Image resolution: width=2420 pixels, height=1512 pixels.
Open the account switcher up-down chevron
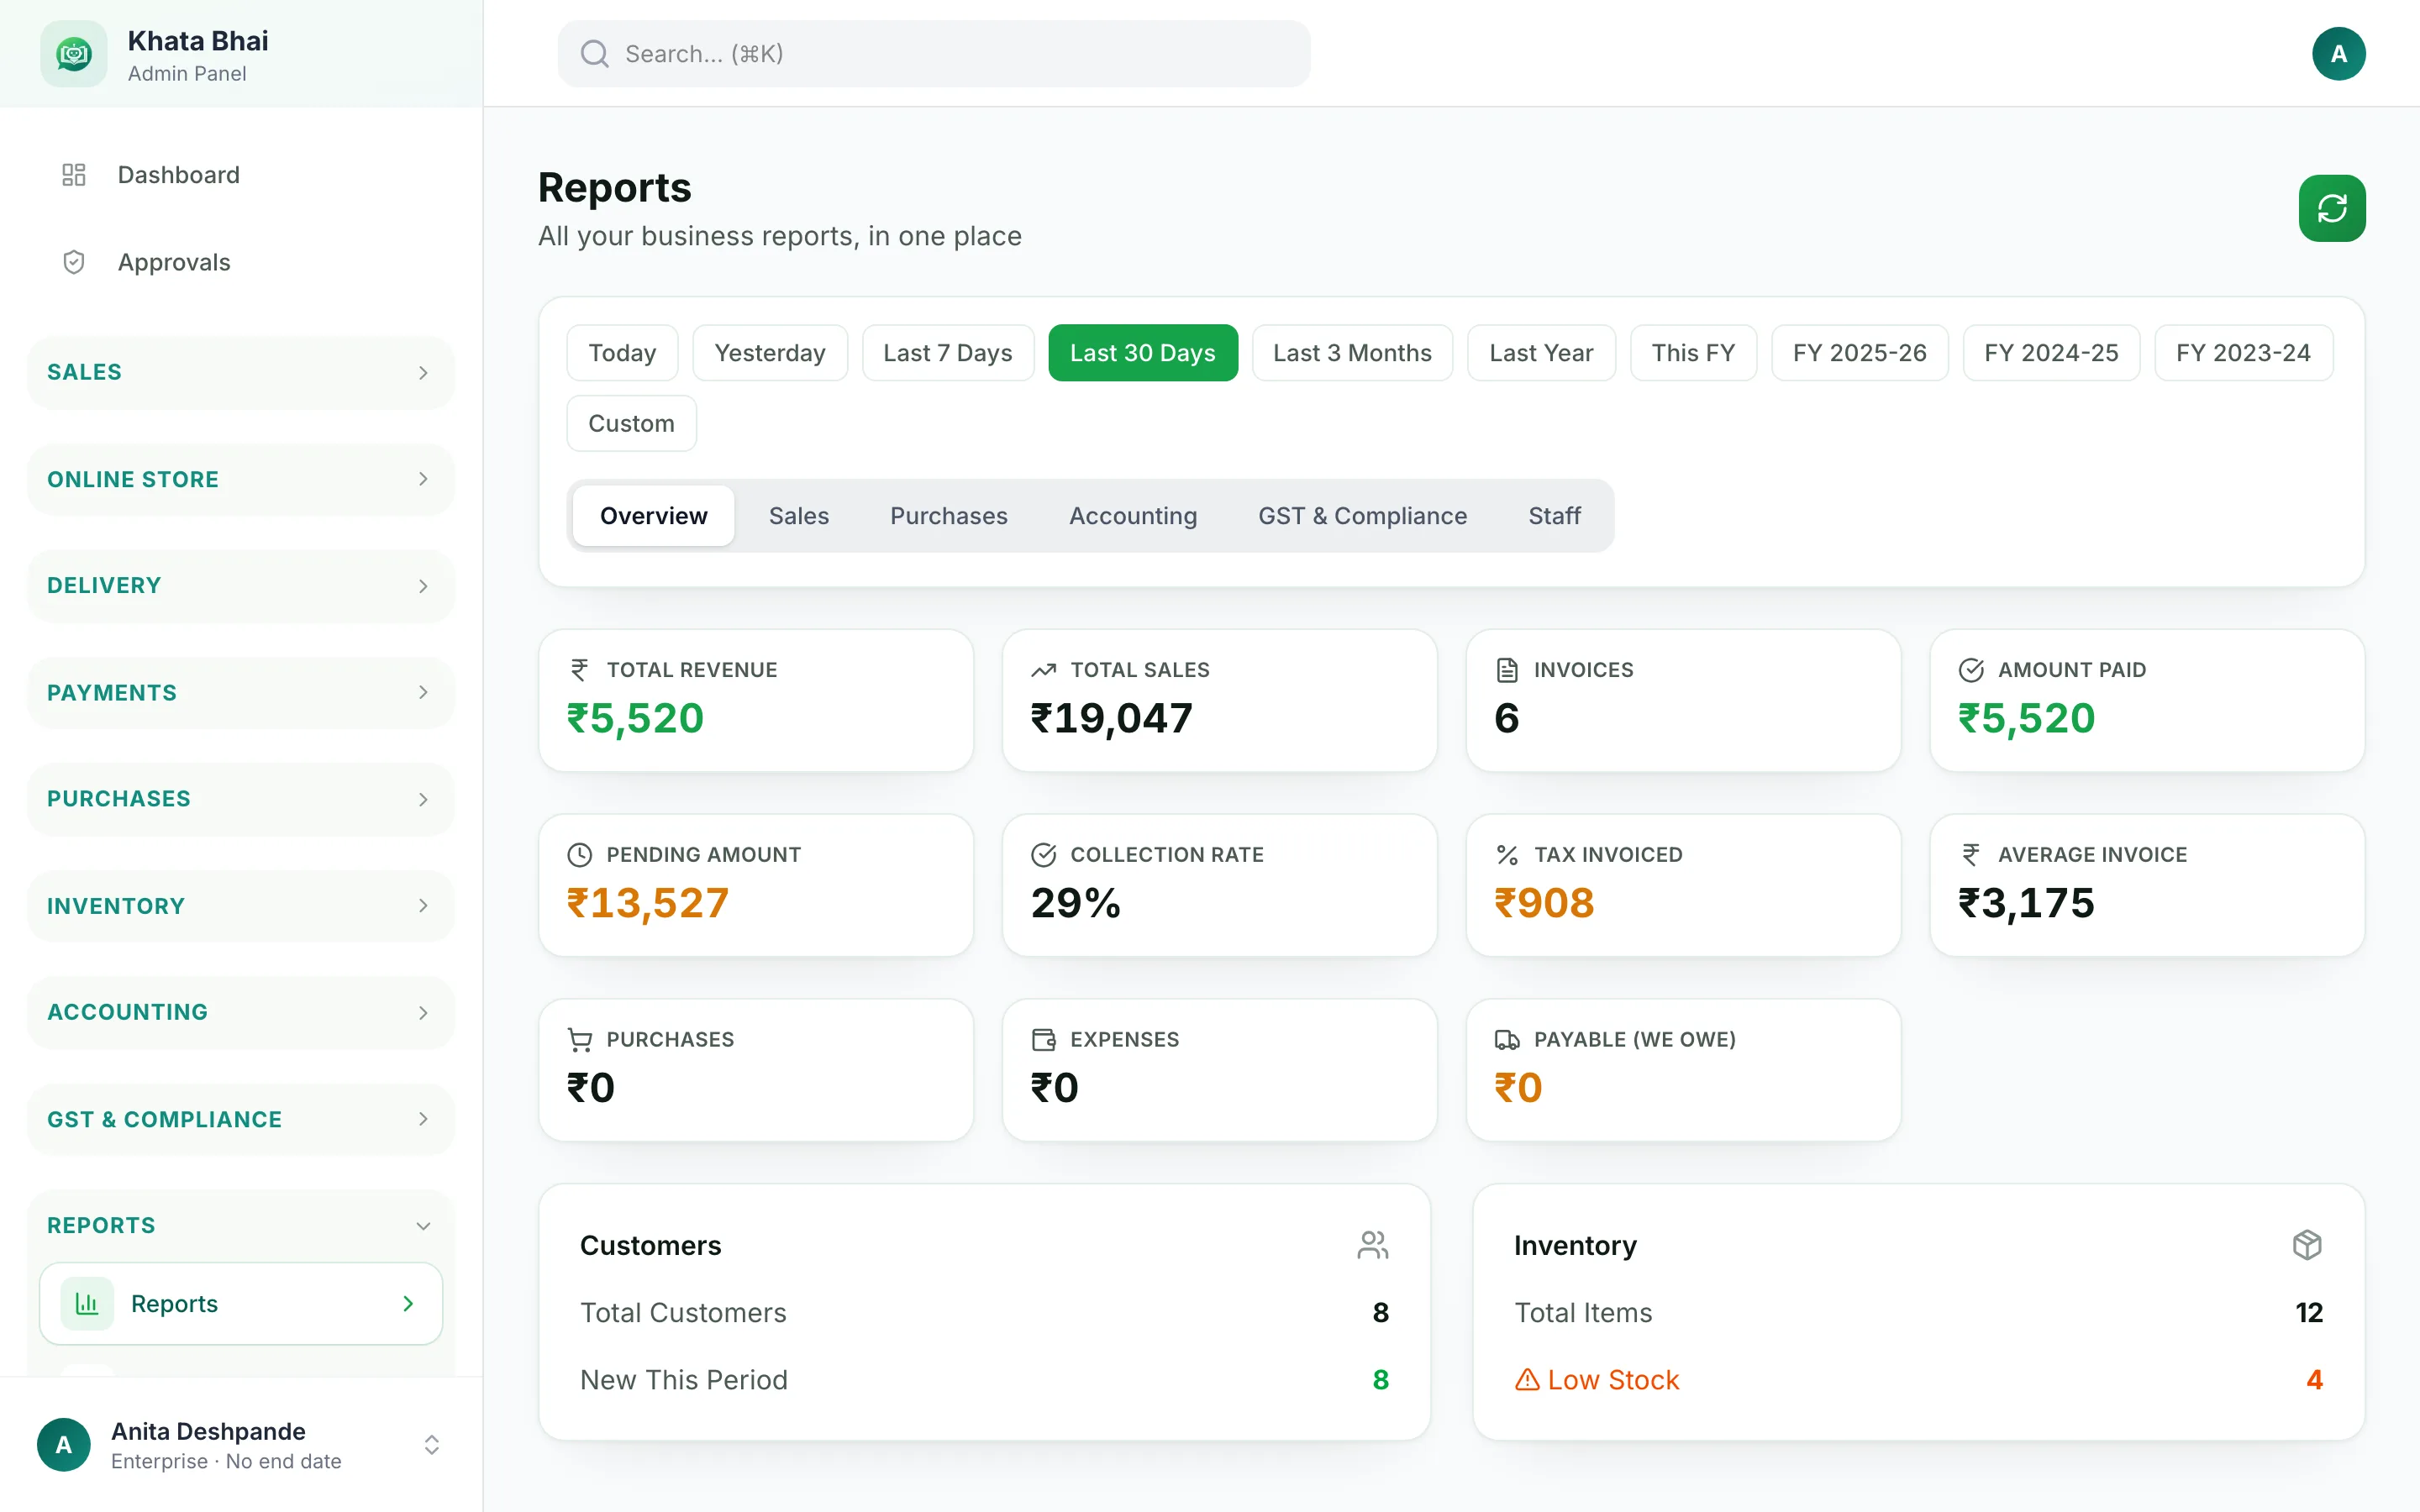click(432, 1445)
